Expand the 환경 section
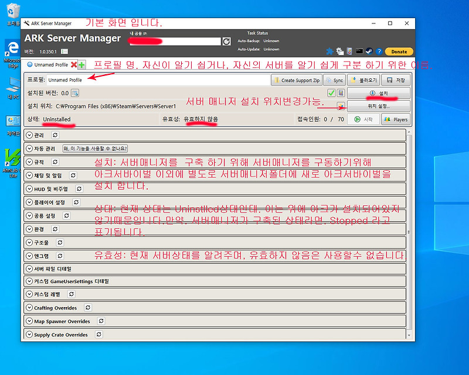The height and width of the screenshot is (375, 469). (29, 229)
